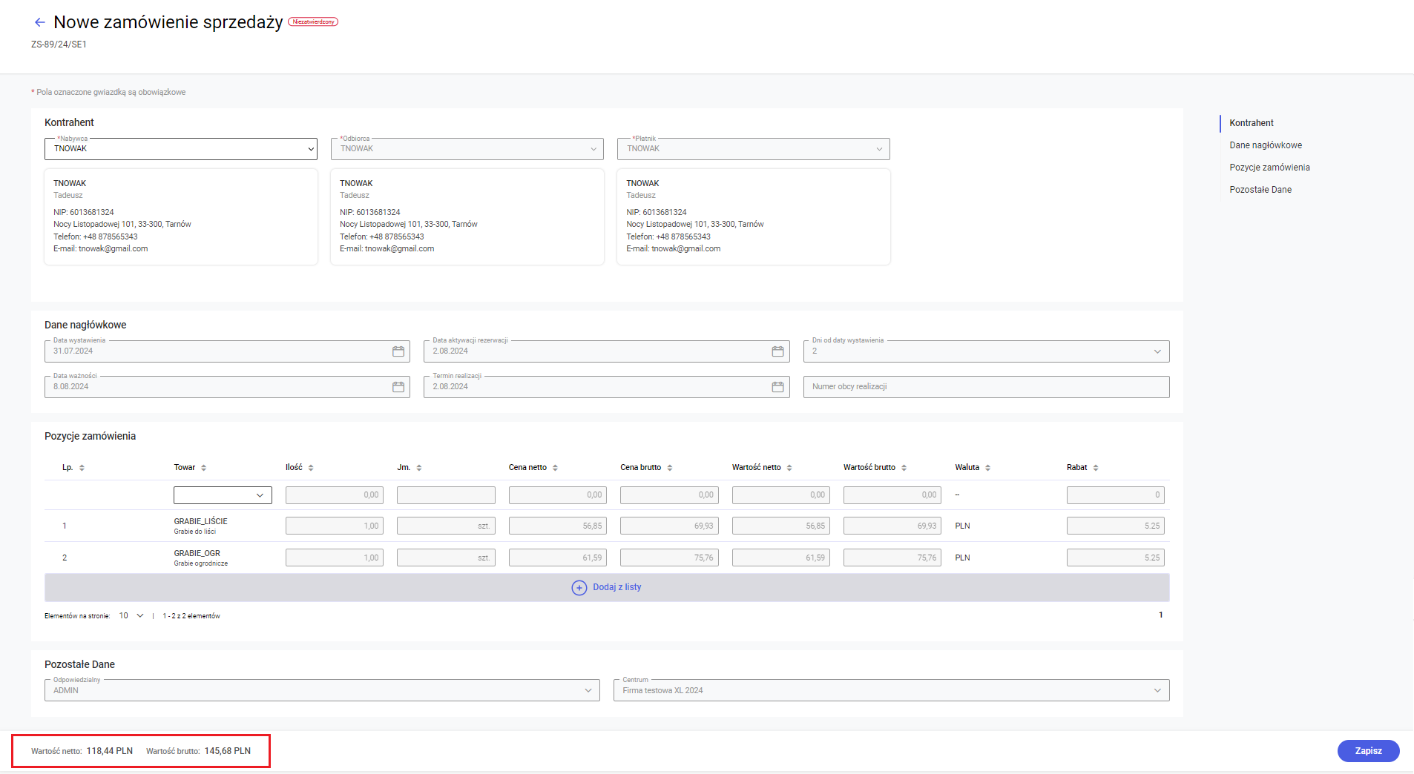
Task: Open calendar for Data wystawienia field
Action: (398, 351)
